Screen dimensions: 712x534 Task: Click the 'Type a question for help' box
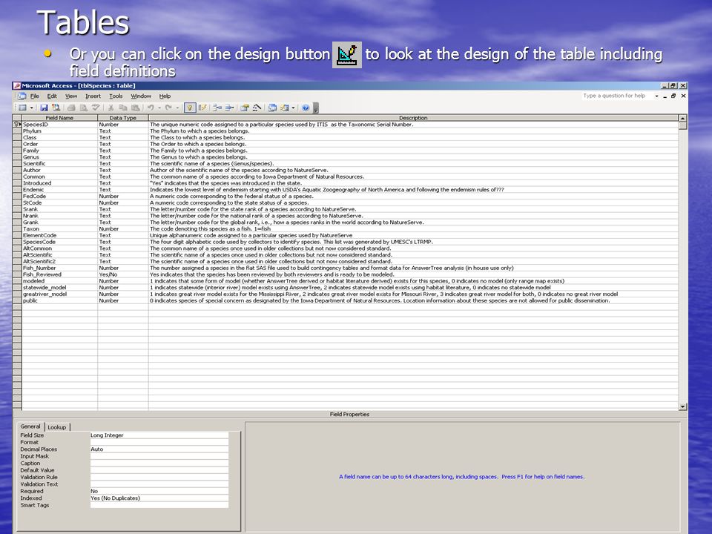pyautogui.click(x=616, y=96)
